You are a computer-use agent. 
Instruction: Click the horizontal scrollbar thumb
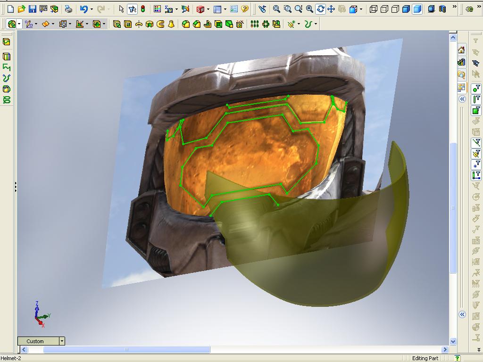point(126,349)
